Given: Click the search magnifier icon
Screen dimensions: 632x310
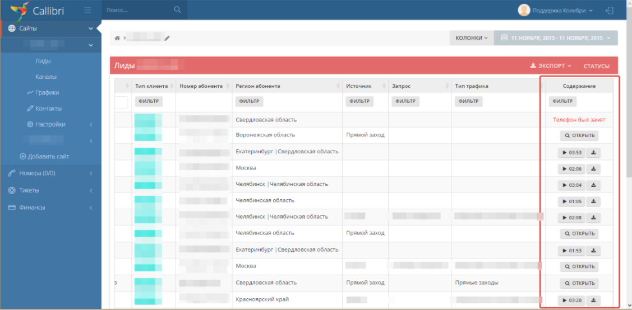Looking at the screenshot, I should click(177, 10).
